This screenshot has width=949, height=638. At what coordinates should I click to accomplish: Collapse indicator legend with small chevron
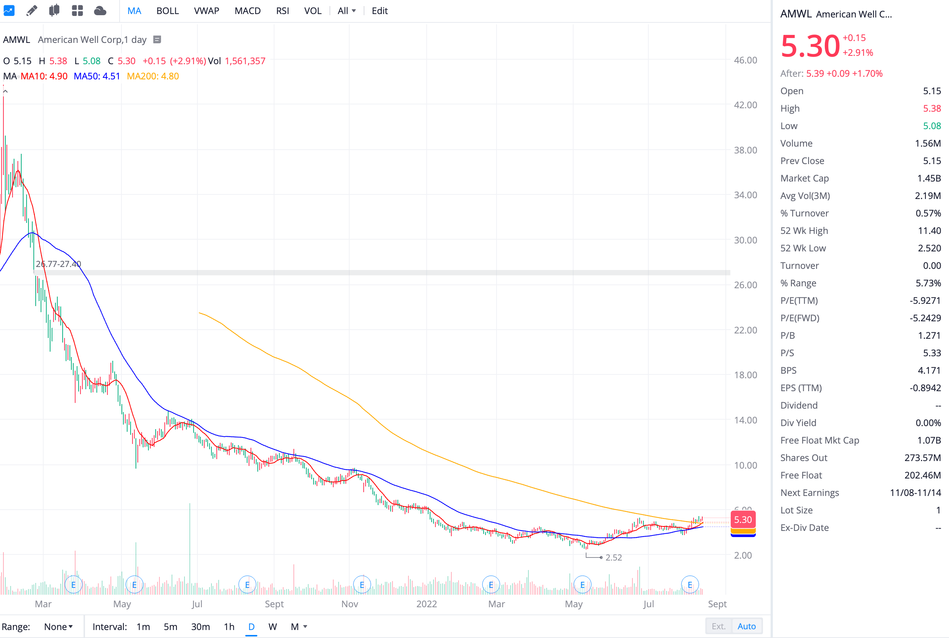[5, 92]
